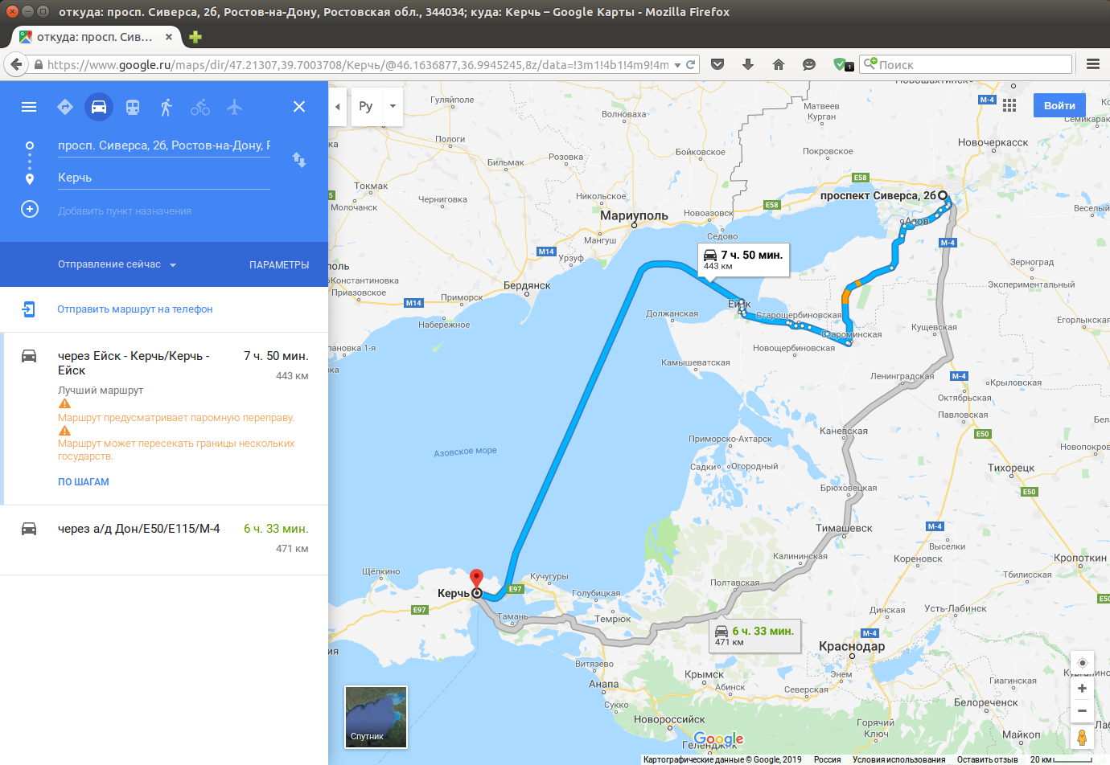
Task: Open the Отправление сейчас dropdown
Action: coord(117,264)
